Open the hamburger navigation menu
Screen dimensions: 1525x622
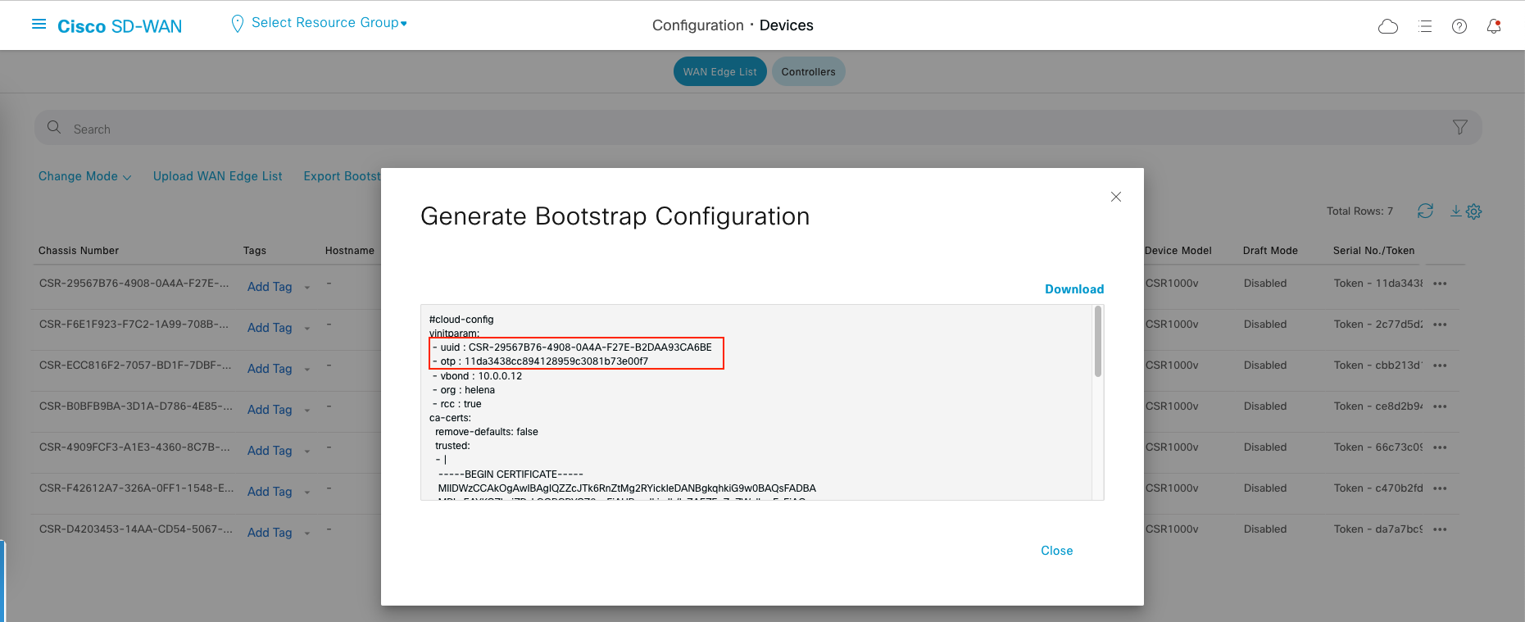(x=39, y=25)
